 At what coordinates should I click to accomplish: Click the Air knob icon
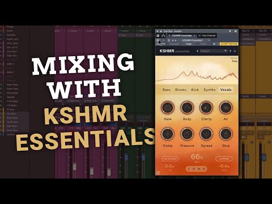click(226, 108)
